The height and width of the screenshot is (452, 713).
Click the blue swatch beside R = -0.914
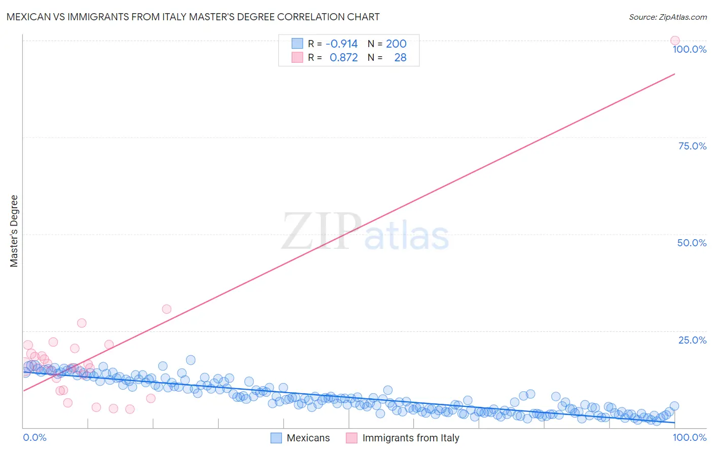[297, 44]
